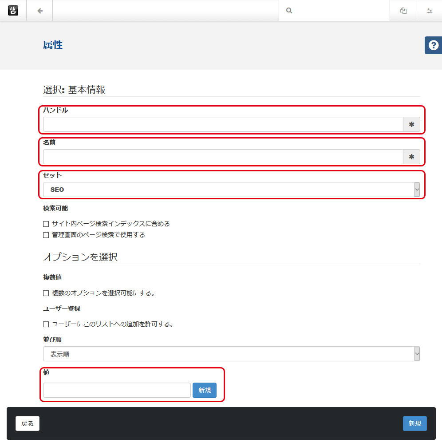Focus the 名前 text input

pos(223,157)
